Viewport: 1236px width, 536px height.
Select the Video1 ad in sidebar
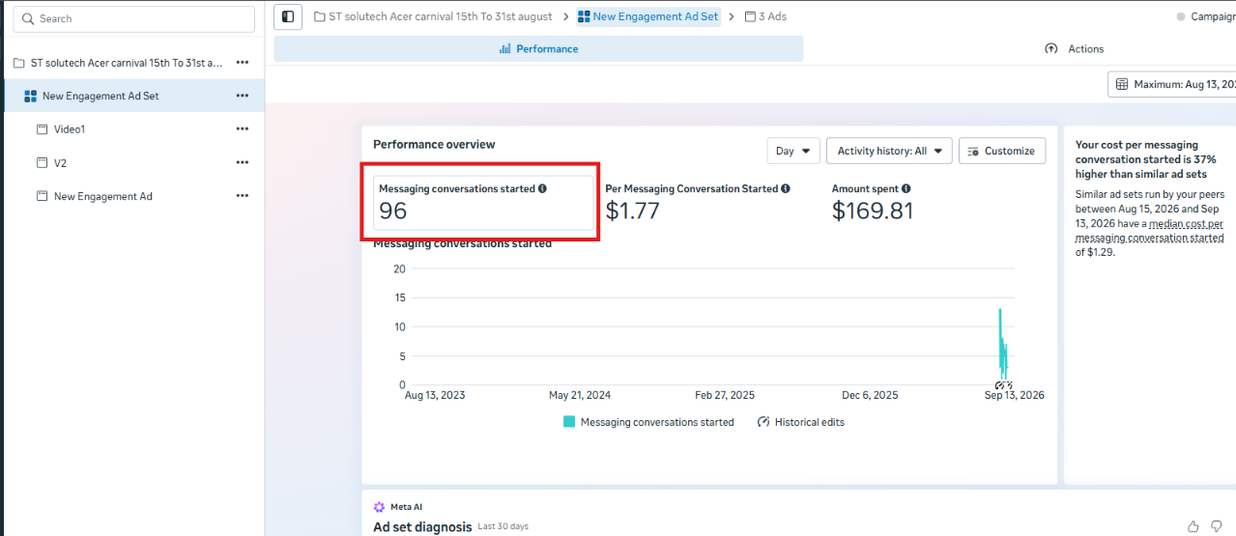click(x=70, y=129)
